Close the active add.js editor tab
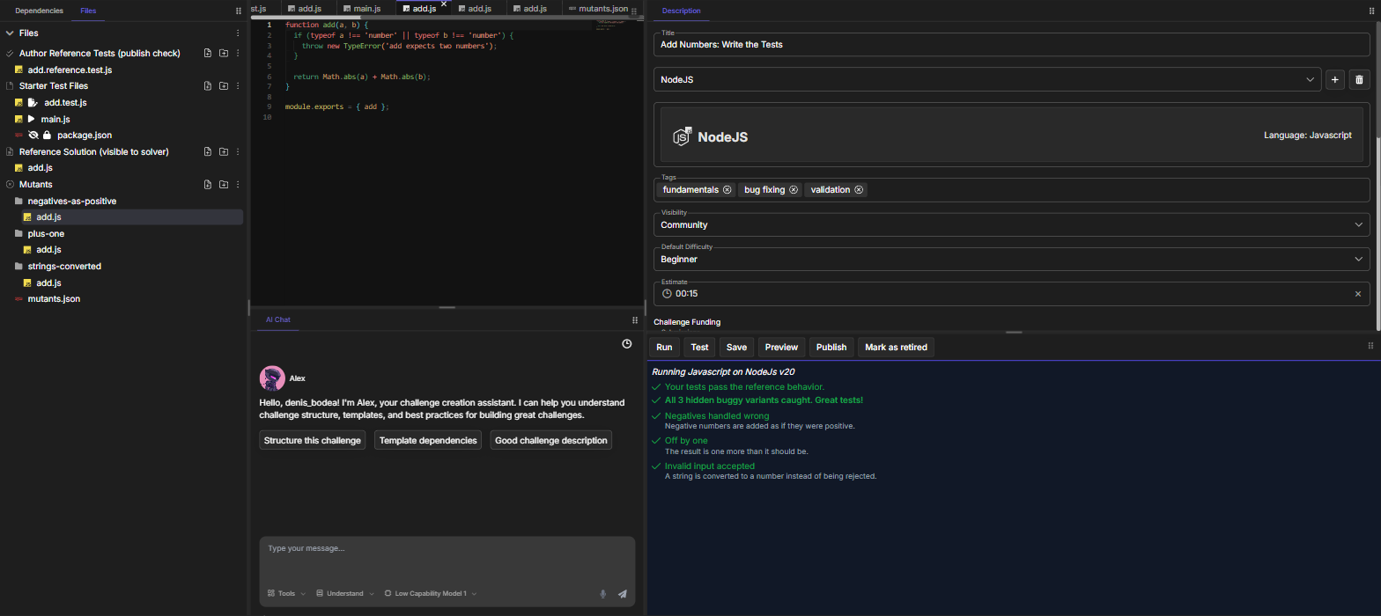The width and height of the screenshot is (1381, 616). click(444, 4)
